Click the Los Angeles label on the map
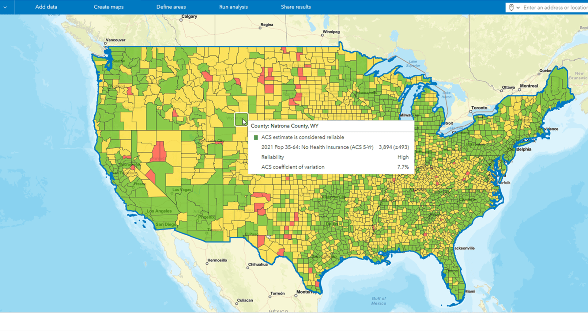The image size is (588, 331). pyautogui.click(x=159, y=211)
